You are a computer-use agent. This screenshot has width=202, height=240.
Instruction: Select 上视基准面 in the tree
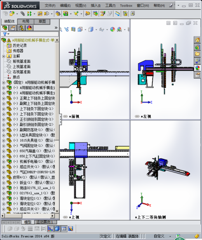click(x=21, y=66)
